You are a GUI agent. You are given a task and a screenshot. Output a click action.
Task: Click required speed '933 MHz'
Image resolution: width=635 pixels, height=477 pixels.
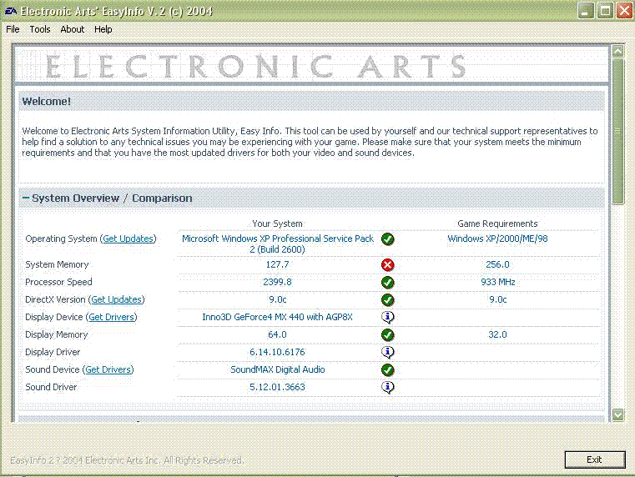[497, 282]
